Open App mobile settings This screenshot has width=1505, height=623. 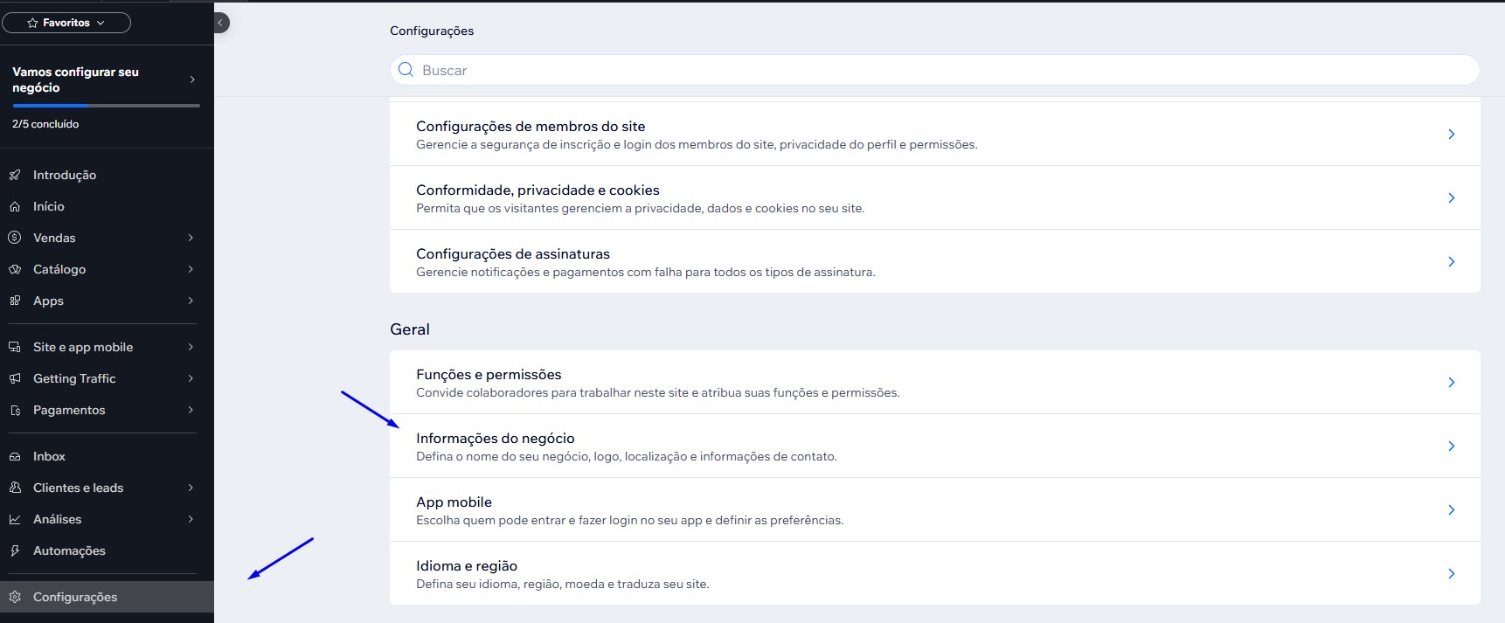pyautogui.click(x=935, y=509)
